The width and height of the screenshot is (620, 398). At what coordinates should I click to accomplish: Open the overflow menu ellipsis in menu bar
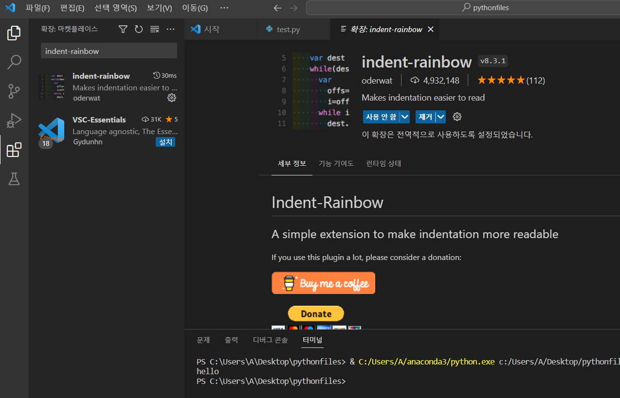tap(224, 8)
